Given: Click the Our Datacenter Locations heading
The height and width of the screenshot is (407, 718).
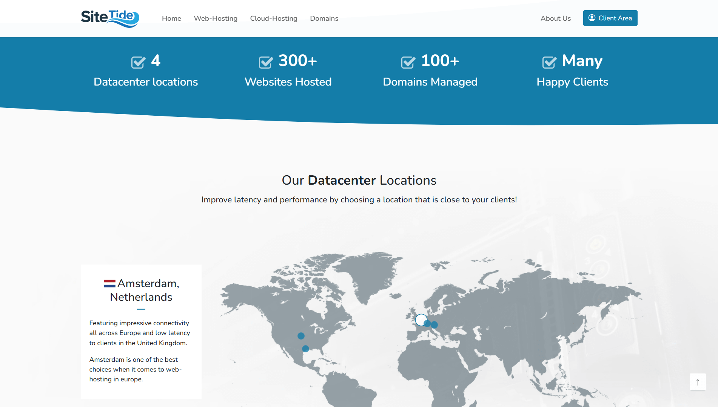Looking at the screenshot, I should point(359,180).
